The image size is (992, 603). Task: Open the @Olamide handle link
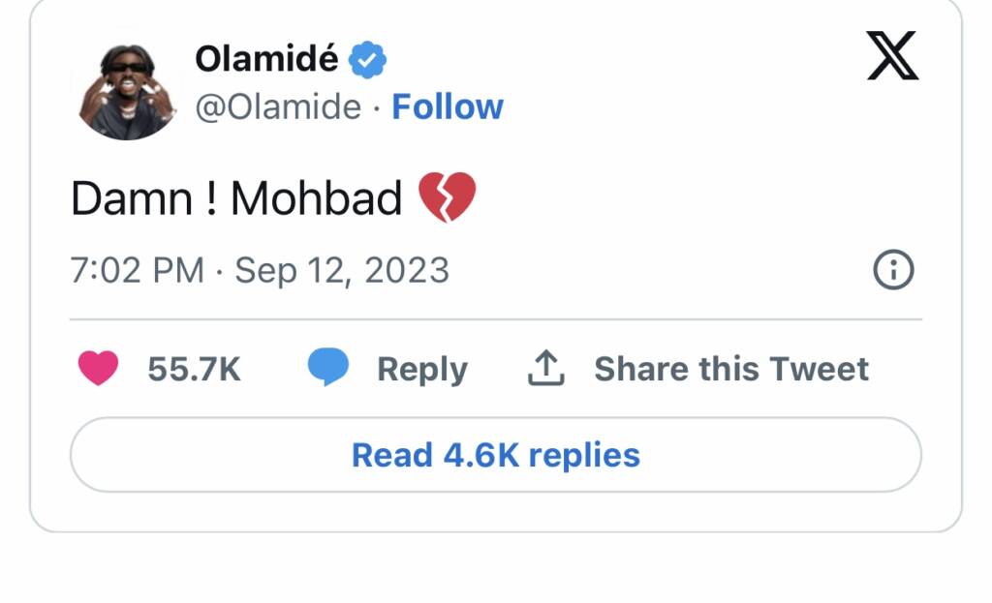click(277, 107)
